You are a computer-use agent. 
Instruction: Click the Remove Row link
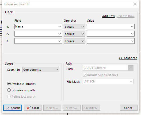click(125, 16)
